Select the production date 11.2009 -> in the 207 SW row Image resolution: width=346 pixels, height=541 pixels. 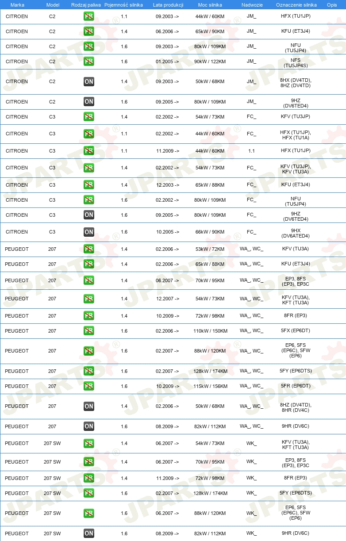click(167, 478)
